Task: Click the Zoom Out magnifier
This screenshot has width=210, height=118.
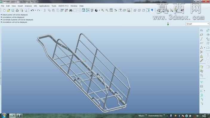Action: coord(107,10)
